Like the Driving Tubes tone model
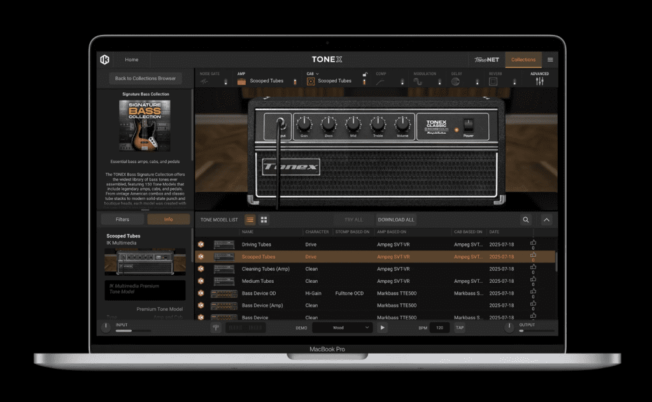Image resolution: width=652 pixels, height=402 pixels. [533, 244]
